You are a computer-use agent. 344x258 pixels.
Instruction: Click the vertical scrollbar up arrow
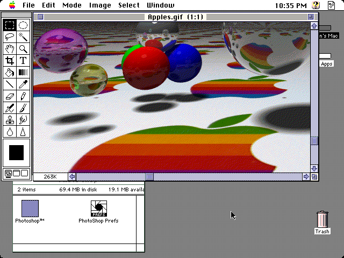pyautogui.click(x=314, y=26)
